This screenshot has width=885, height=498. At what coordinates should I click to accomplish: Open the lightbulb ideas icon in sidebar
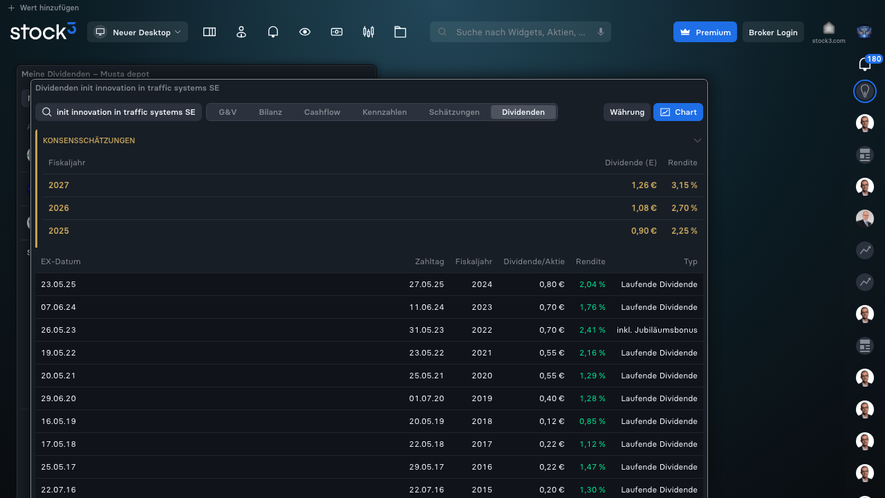[x=864, y=91]
